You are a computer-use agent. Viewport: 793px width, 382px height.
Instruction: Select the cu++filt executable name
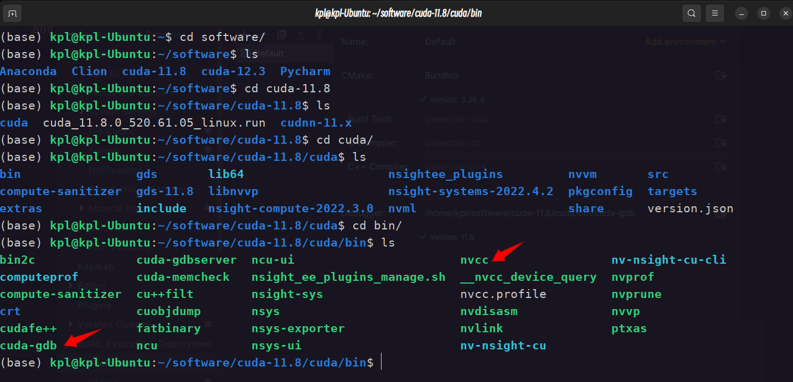coord(165,294)
